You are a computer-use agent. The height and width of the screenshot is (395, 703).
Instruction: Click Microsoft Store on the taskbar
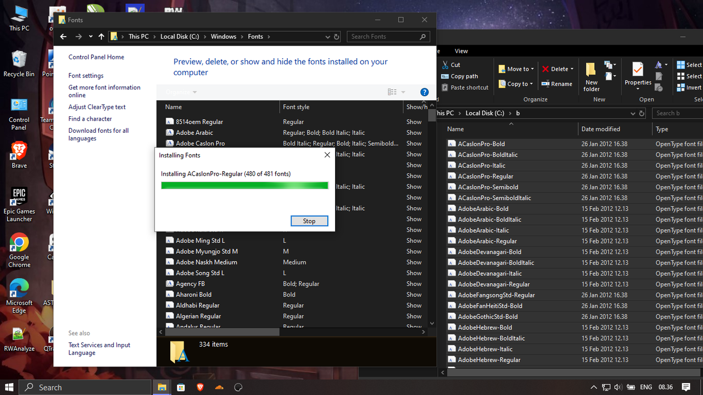181,387
